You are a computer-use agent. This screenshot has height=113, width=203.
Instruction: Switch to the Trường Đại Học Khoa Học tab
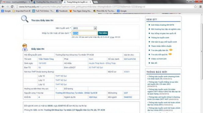click(x=47, y=2)
